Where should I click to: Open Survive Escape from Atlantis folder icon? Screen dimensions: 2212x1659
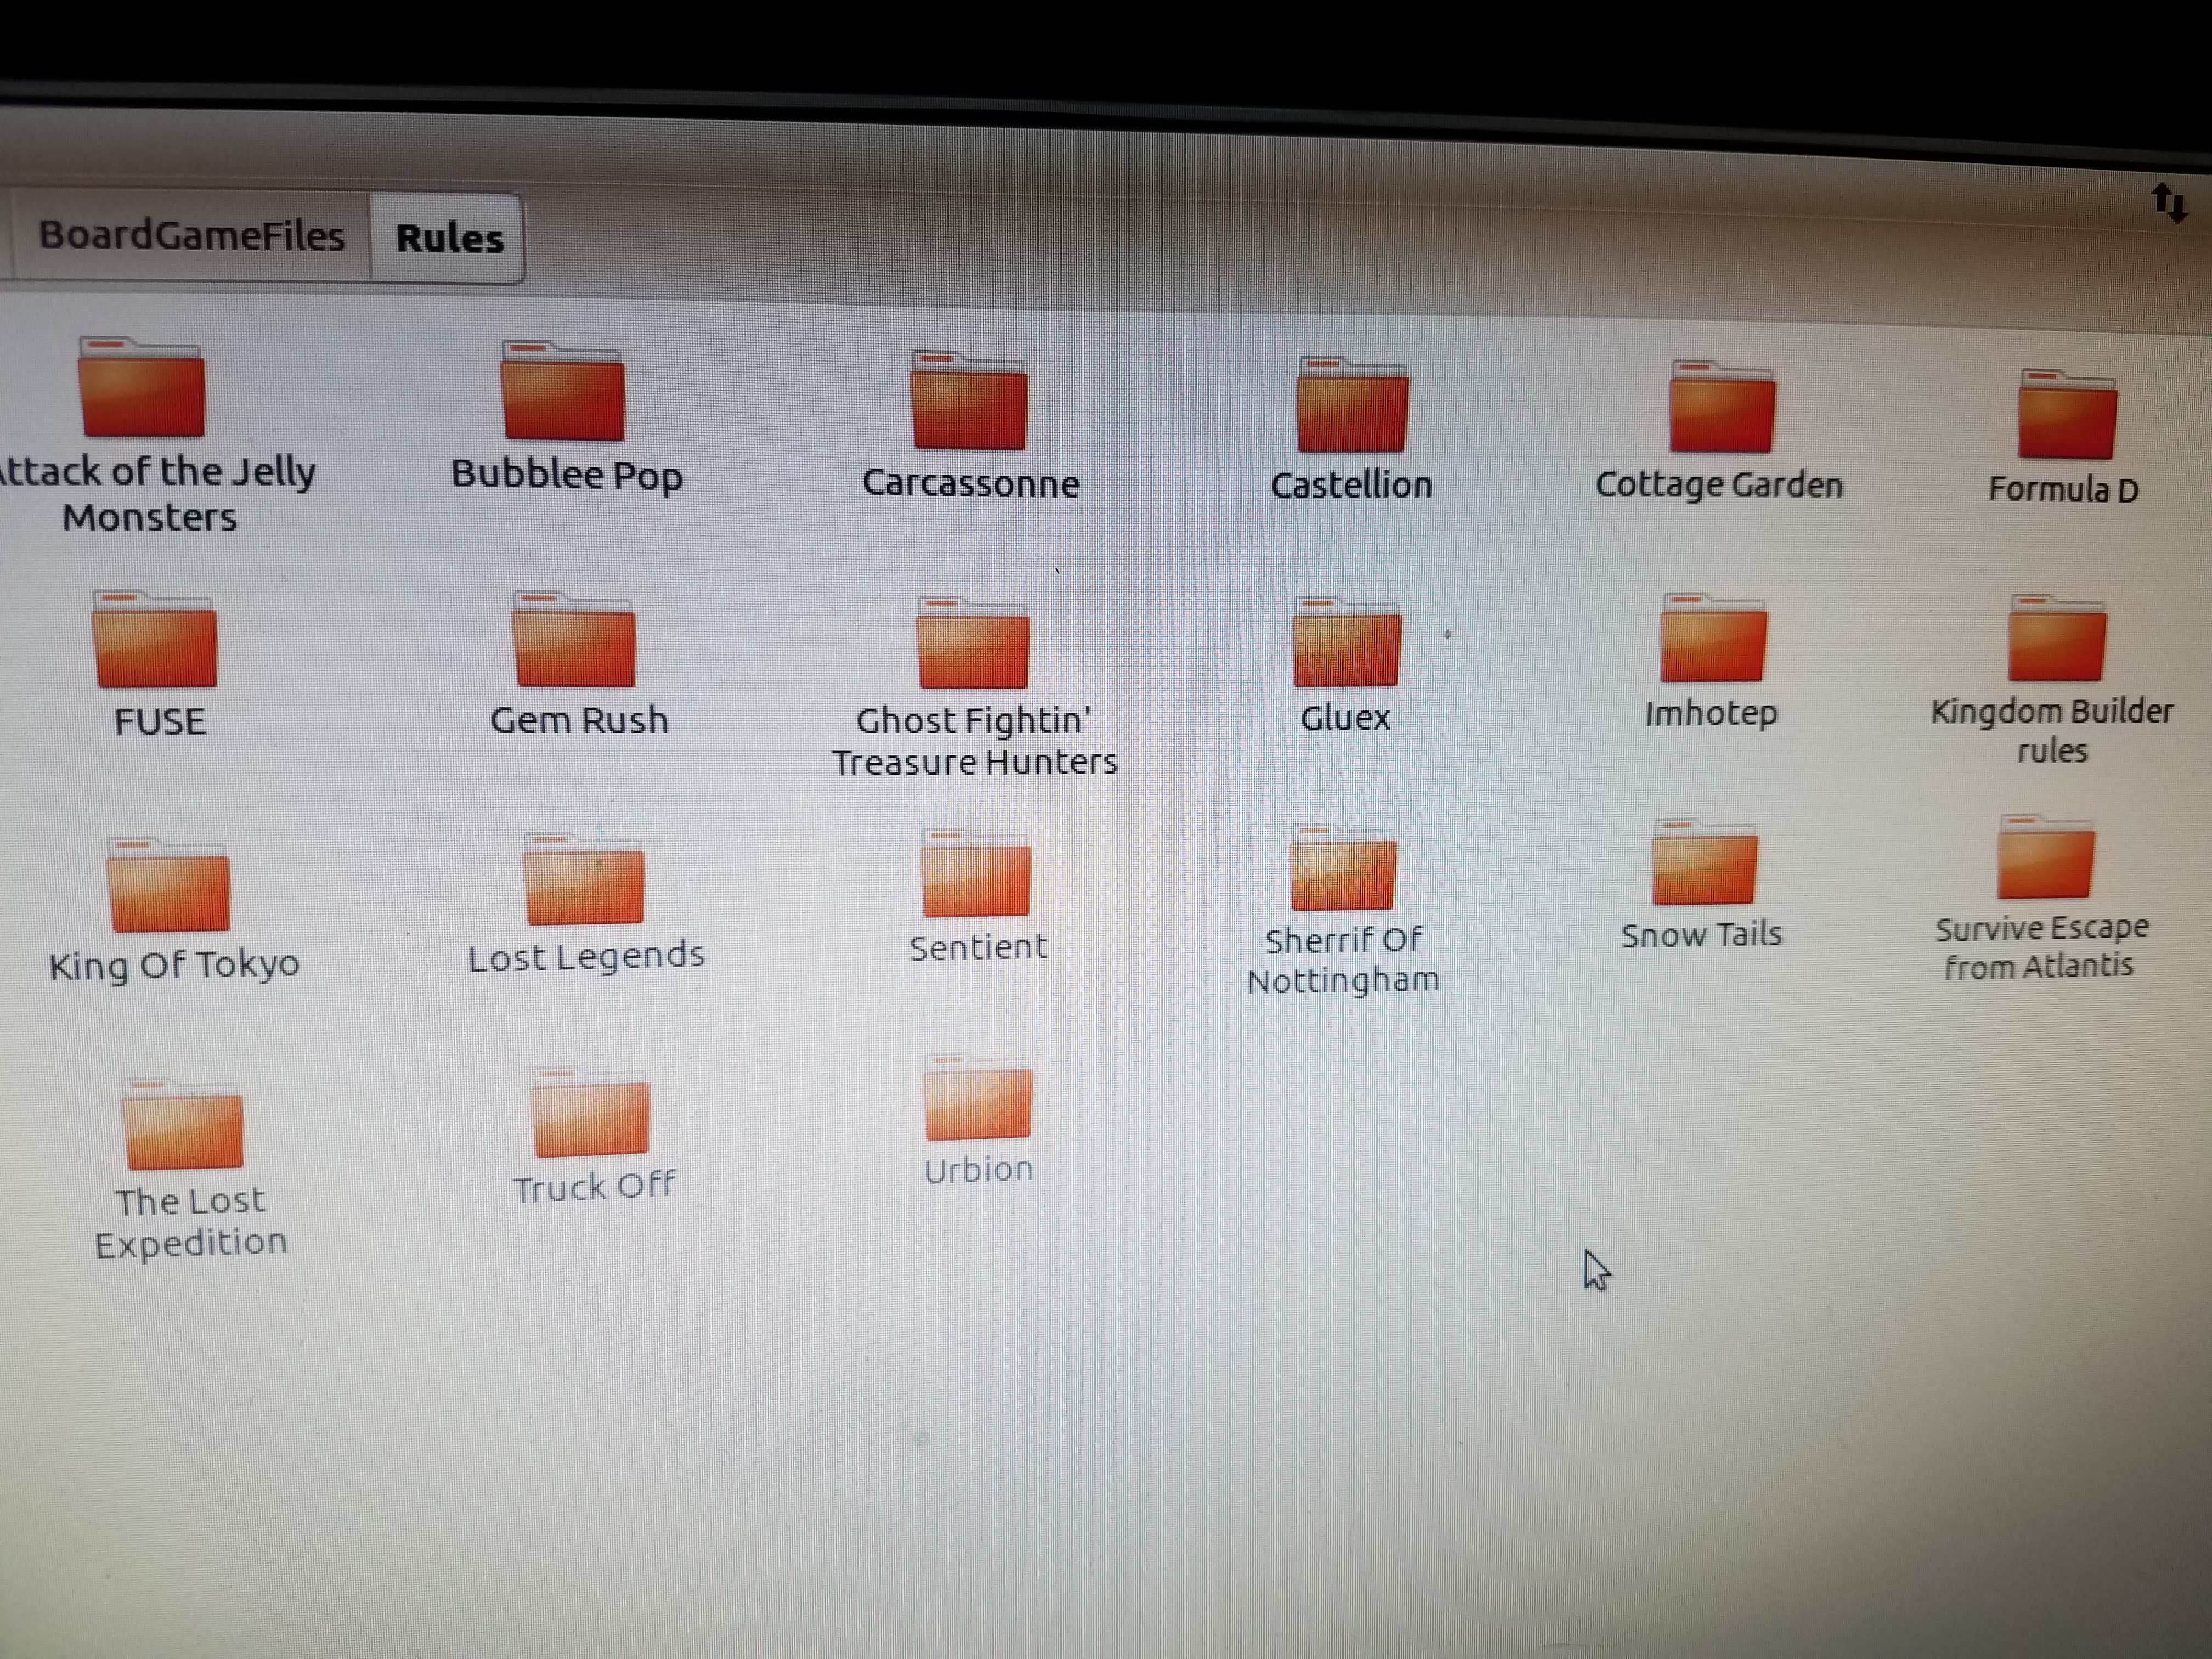click(2045, 857)
